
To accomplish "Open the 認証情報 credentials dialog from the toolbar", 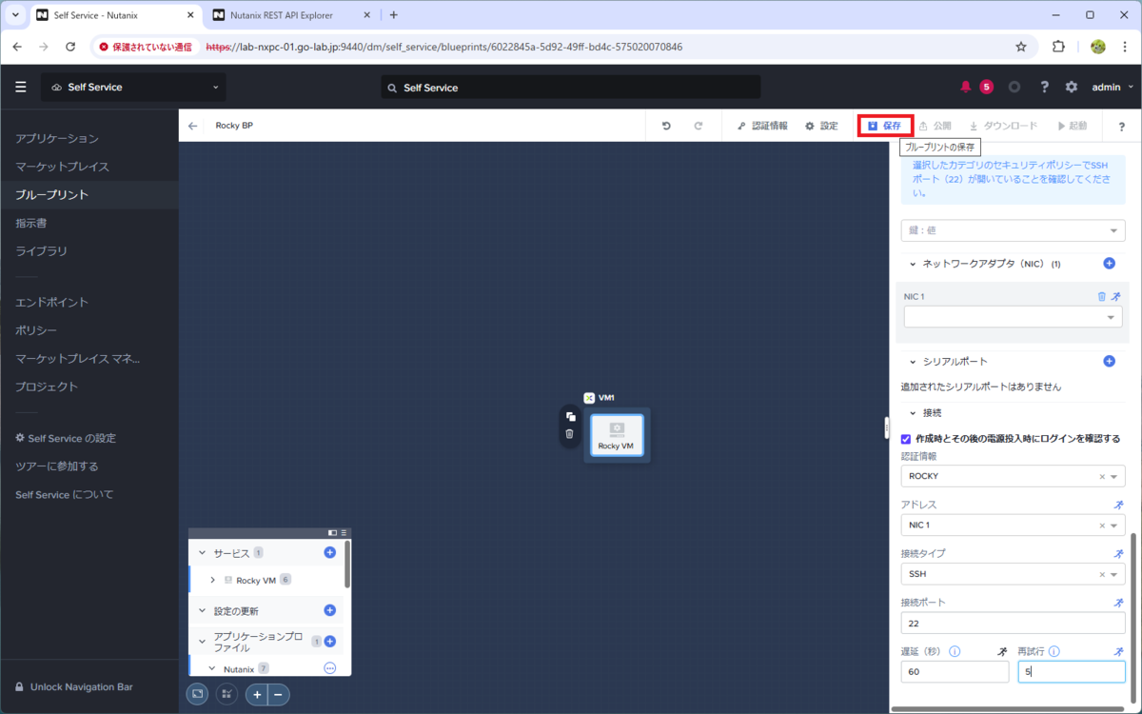I will click(762, 126).
